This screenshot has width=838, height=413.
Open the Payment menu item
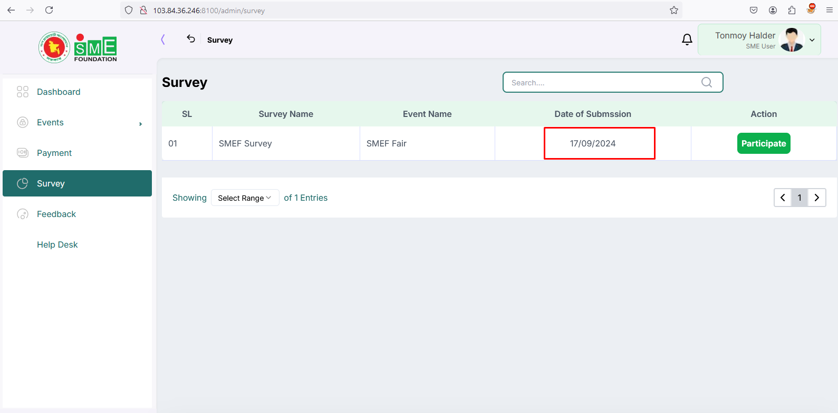[x=77, y=153]
